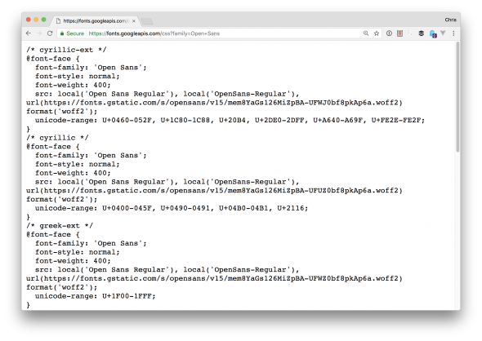482x341 pixels.
Task: Click the Chris profile button
Action: (x=450, y=20)
